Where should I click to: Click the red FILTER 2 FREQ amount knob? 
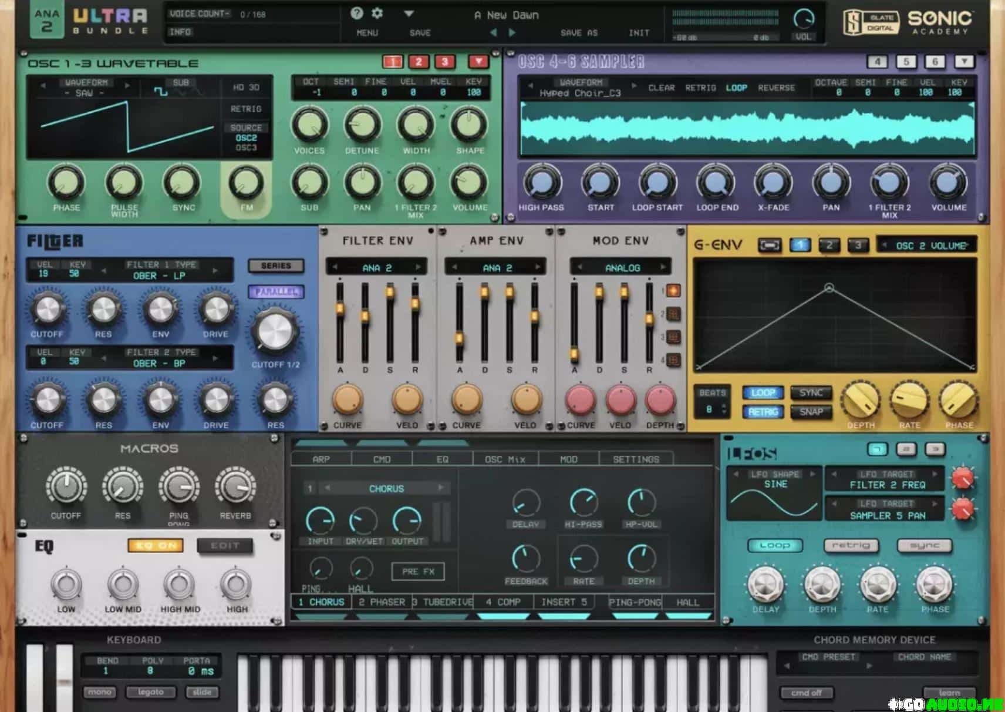963,479
